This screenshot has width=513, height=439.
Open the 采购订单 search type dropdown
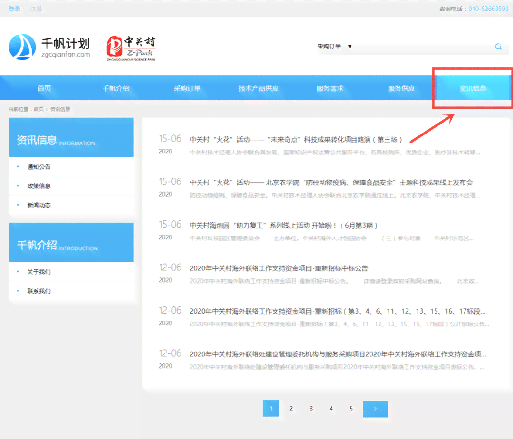(x=334, y=47)
